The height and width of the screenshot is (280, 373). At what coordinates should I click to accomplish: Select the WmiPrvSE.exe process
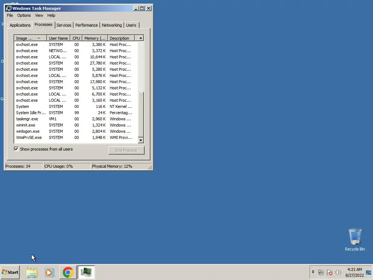[x=76, y=137]
